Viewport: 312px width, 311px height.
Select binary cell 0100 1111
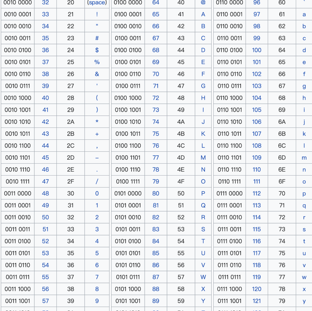tap(128, 181)
